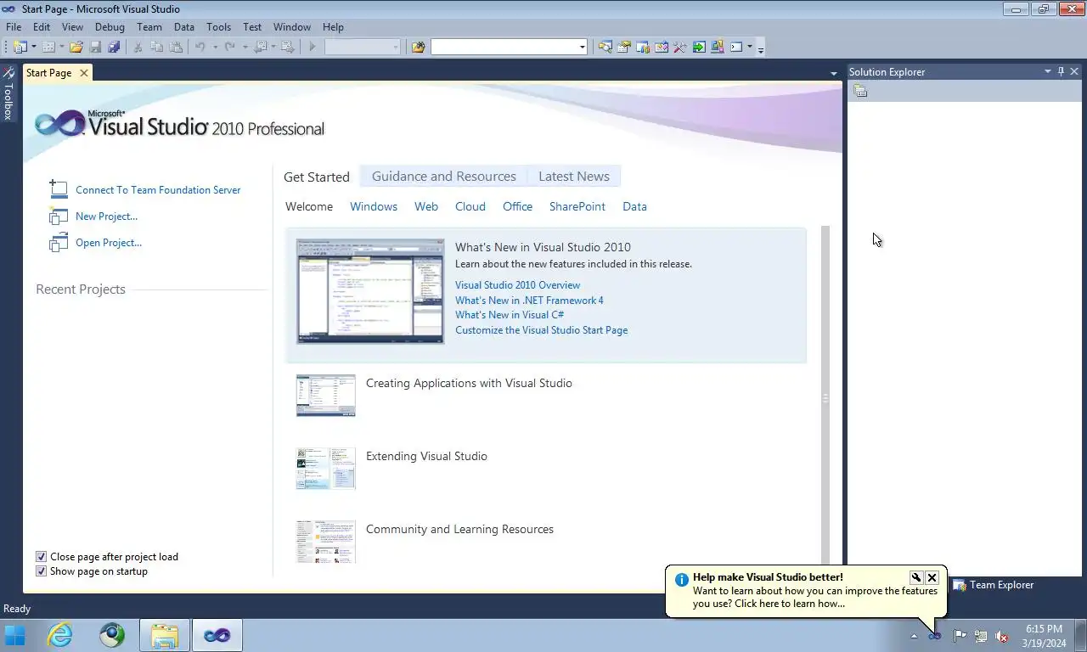This screenshot has height=652, width=1087.
Task: Open the Navigate Backward dropdown arrow
Action: pos(273,48)
